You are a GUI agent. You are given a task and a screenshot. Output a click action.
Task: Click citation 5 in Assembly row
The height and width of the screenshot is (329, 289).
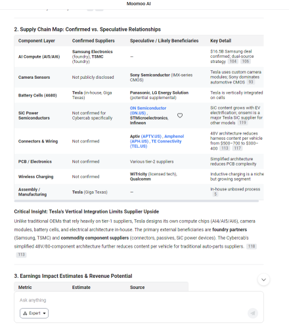215,194
